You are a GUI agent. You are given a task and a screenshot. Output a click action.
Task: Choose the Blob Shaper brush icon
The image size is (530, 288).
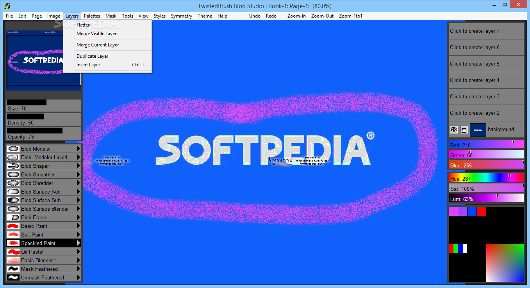13,166
